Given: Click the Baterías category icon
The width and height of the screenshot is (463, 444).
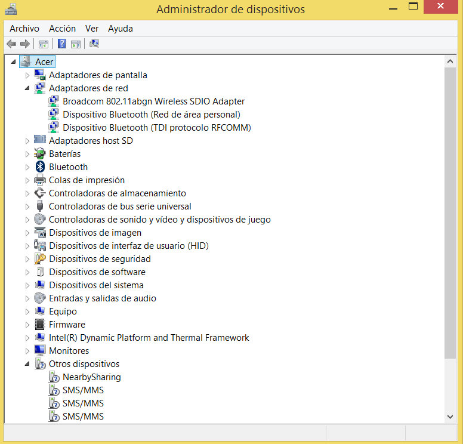Looking at the screenshot, I should [x=40, y=153].
